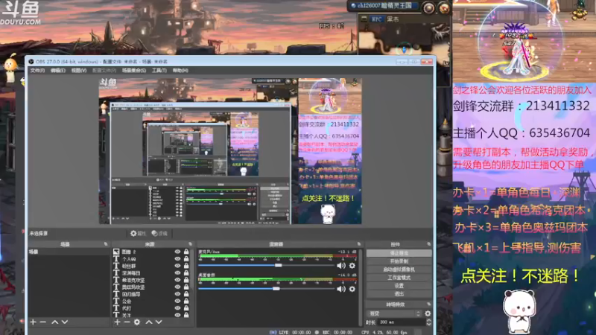Undock the Controls panel via header icon
Screen dimensions: 596x335
429,244
